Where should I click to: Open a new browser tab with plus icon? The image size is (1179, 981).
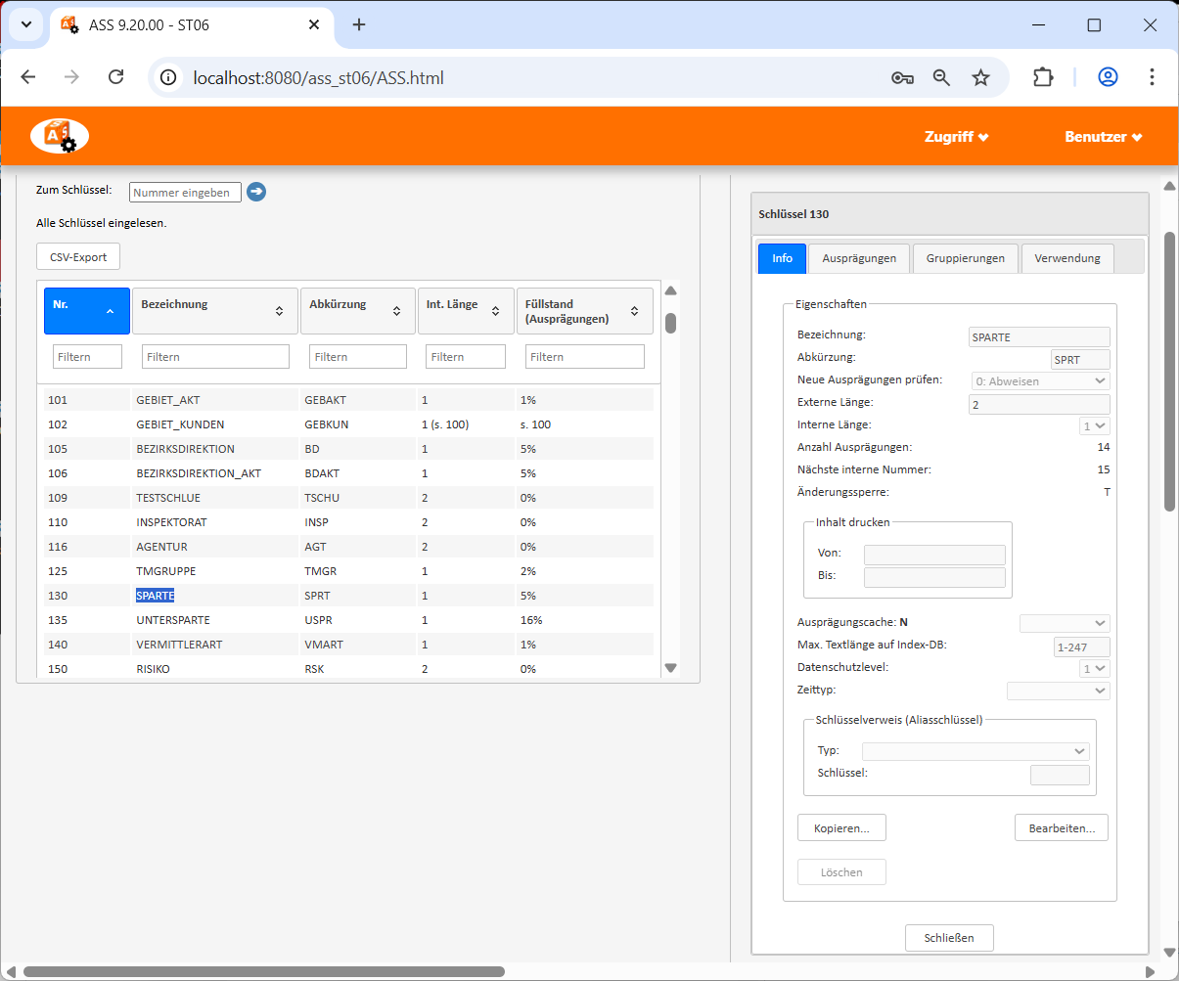[359, 24]
